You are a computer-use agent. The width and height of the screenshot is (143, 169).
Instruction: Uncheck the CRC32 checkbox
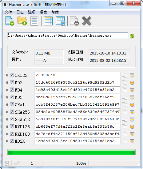[12, 75]
